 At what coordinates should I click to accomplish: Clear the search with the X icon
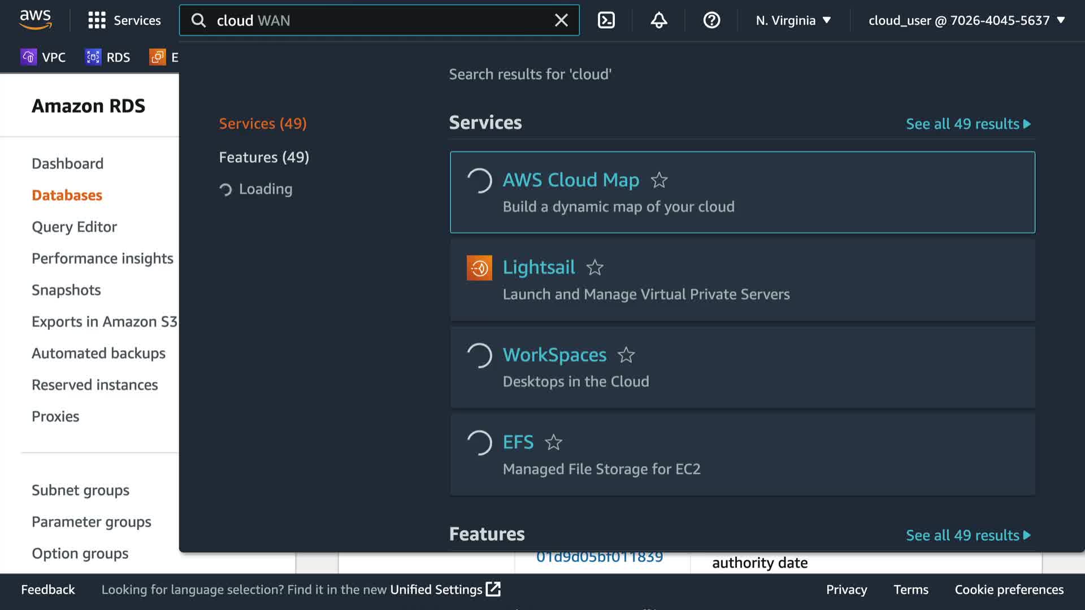click(561, 20)
